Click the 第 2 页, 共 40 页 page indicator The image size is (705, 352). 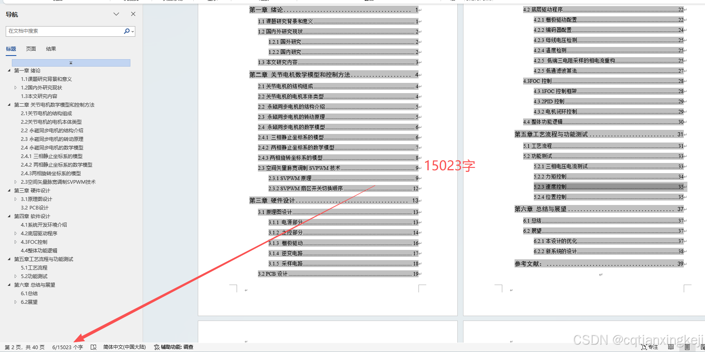coord(25,347)
